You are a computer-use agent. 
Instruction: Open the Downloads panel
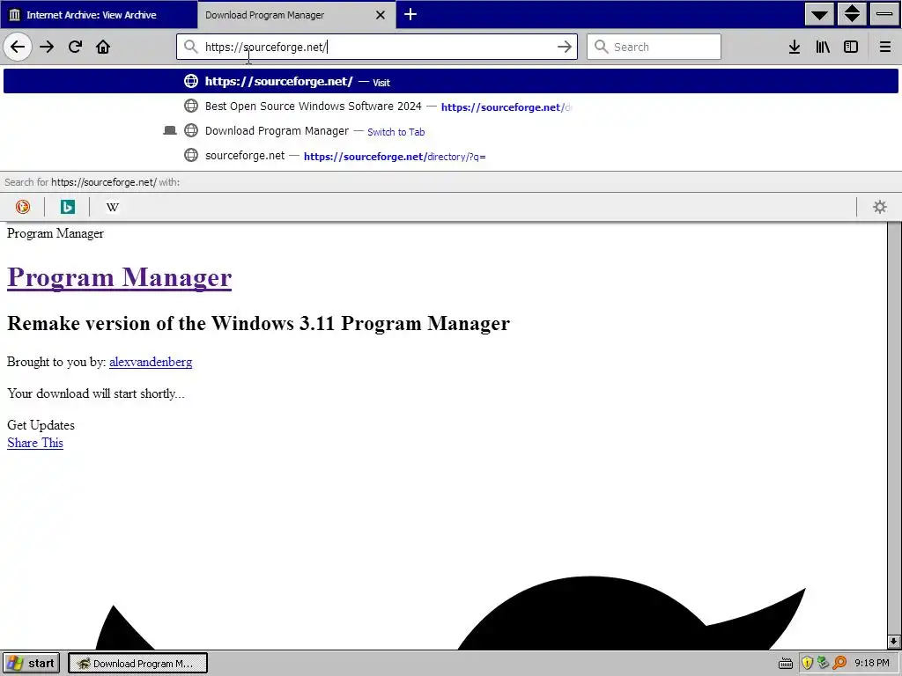coord(795,47)
